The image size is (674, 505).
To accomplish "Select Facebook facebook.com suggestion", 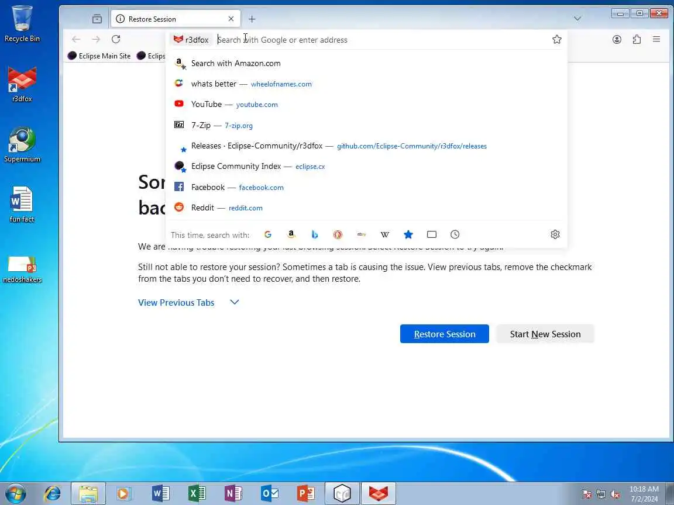I will [366, 187].
